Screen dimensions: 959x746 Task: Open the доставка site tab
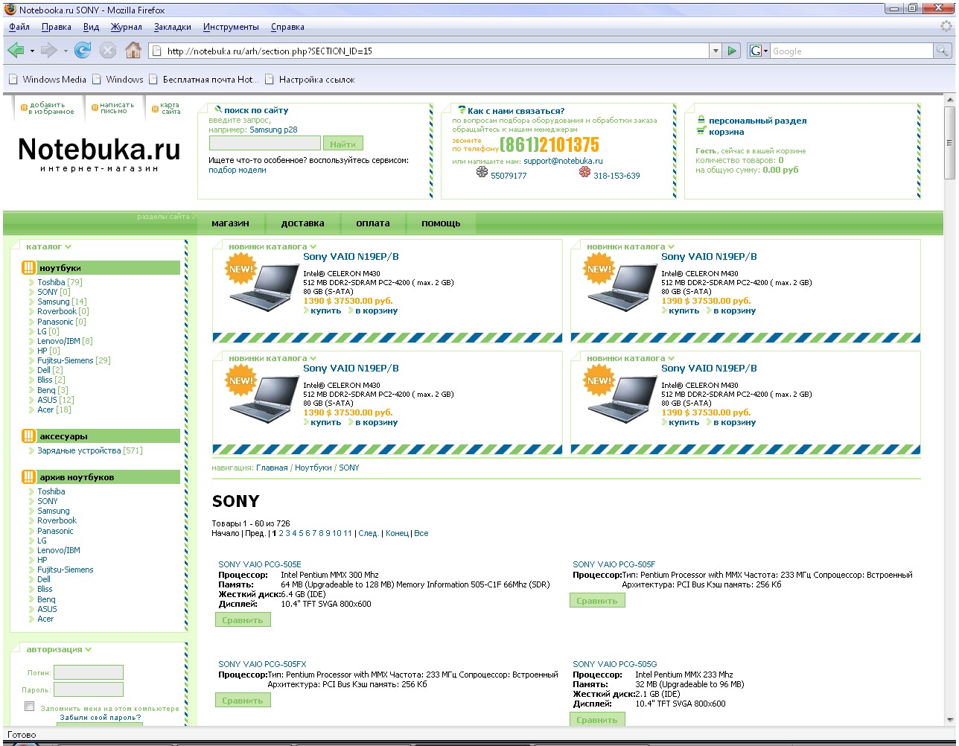point(302,223)
